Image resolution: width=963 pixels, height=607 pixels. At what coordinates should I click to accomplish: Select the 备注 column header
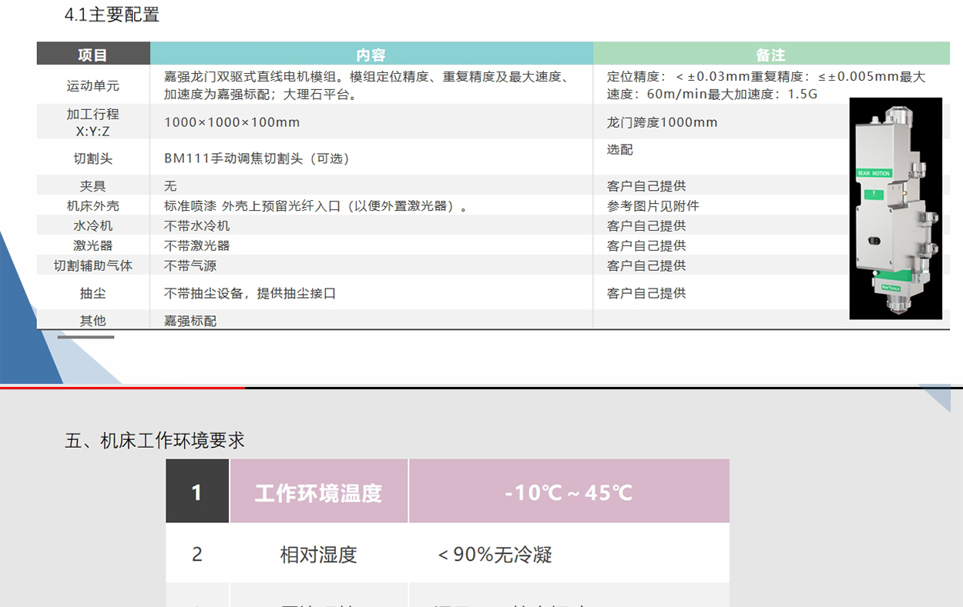770,55
